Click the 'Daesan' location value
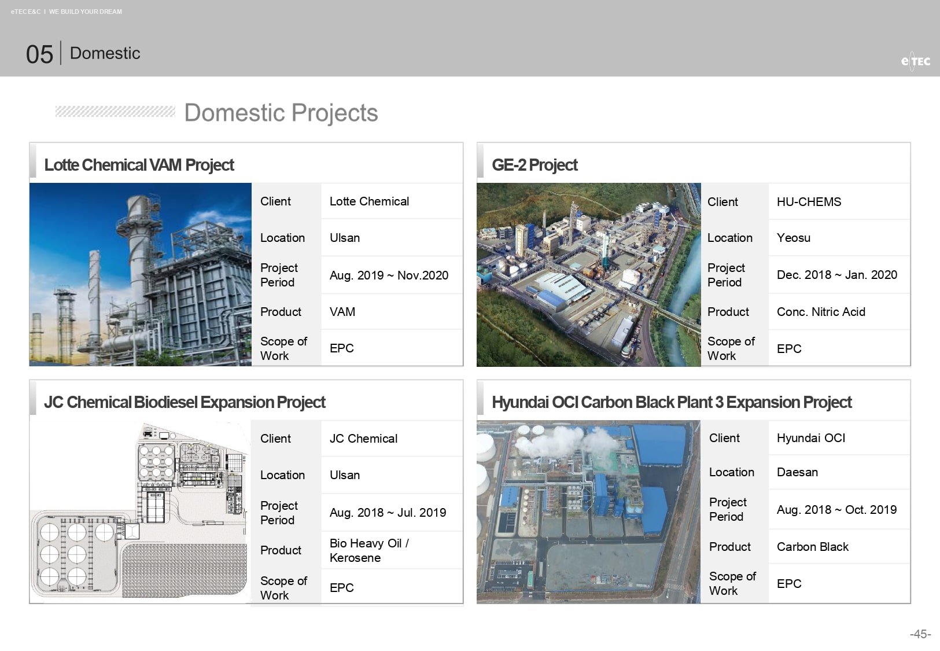The width and height of the screenshot is (940, 651). click(797, 472)
